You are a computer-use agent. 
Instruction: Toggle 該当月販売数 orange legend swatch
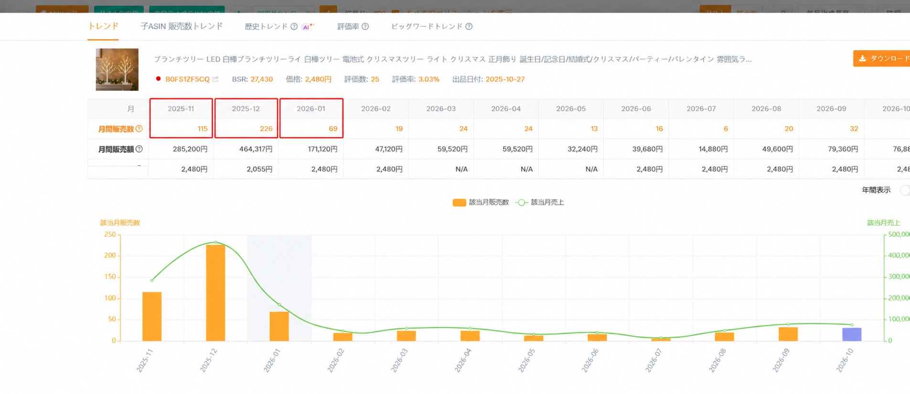coord(459,202)
